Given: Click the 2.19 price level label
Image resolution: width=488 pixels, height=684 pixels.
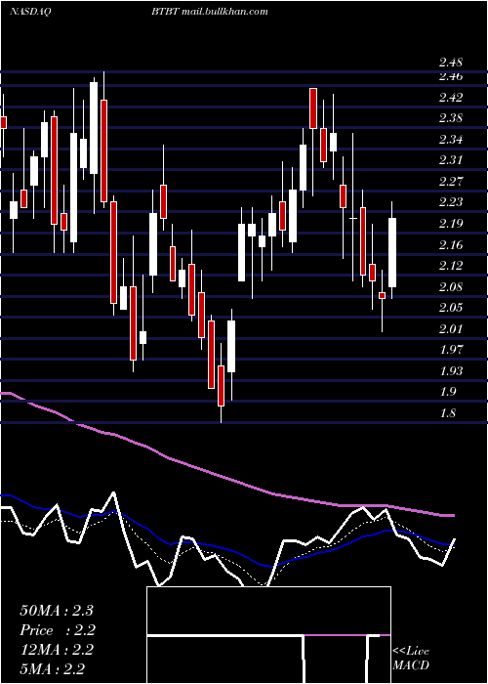Looking at the screenshot, I should [450, 224].
